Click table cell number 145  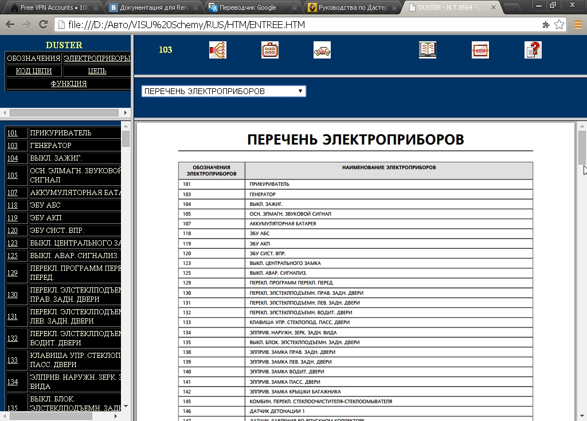pyautogui.click(x=212, y=401)
